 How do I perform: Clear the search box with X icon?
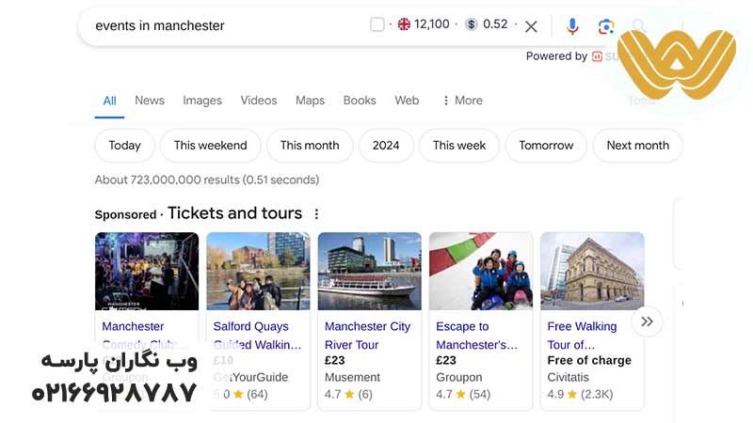pos(531,26)
